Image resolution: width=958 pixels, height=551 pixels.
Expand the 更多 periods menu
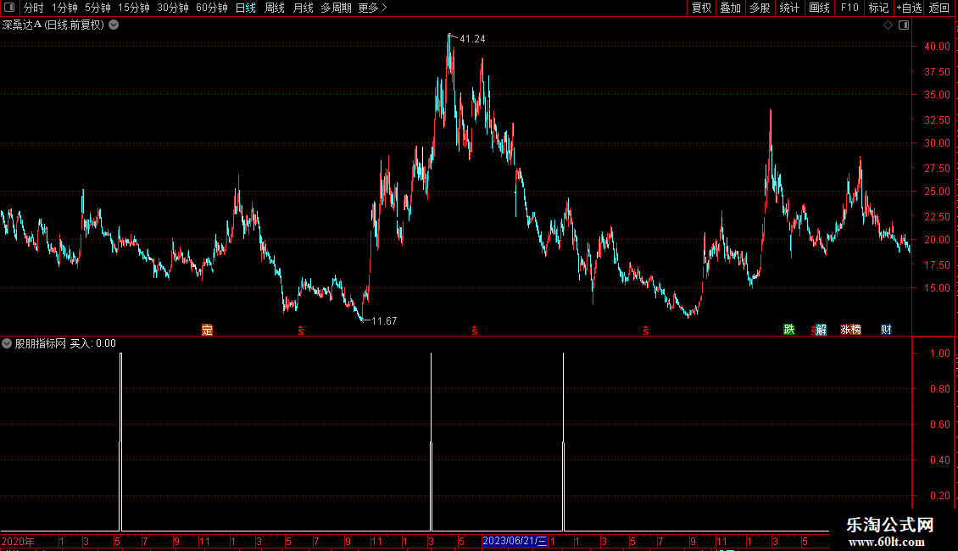[372, 8]
